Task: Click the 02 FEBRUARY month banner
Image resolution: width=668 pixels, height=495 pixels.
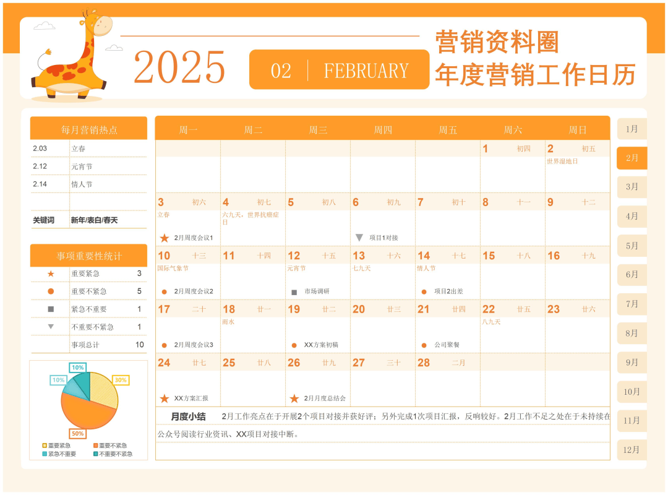Action: coord(339,70)
